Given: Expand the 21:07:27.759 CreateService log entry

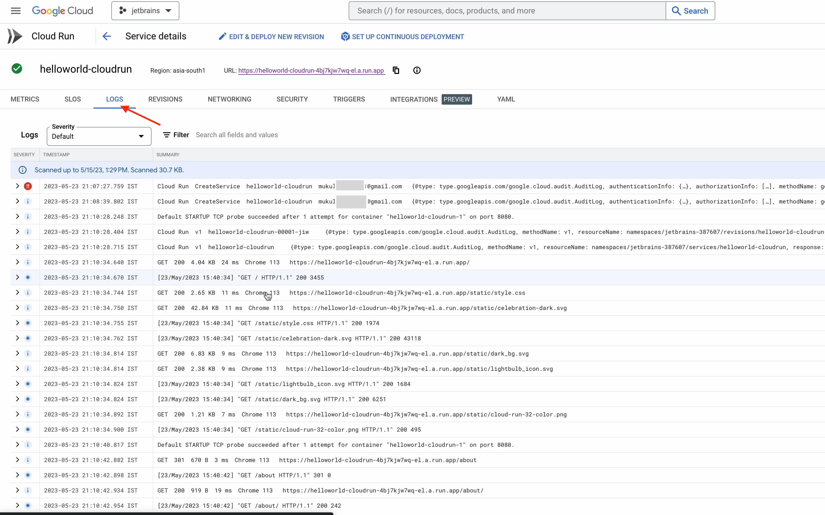Looking at the screenshot, I should pos(17,186).
